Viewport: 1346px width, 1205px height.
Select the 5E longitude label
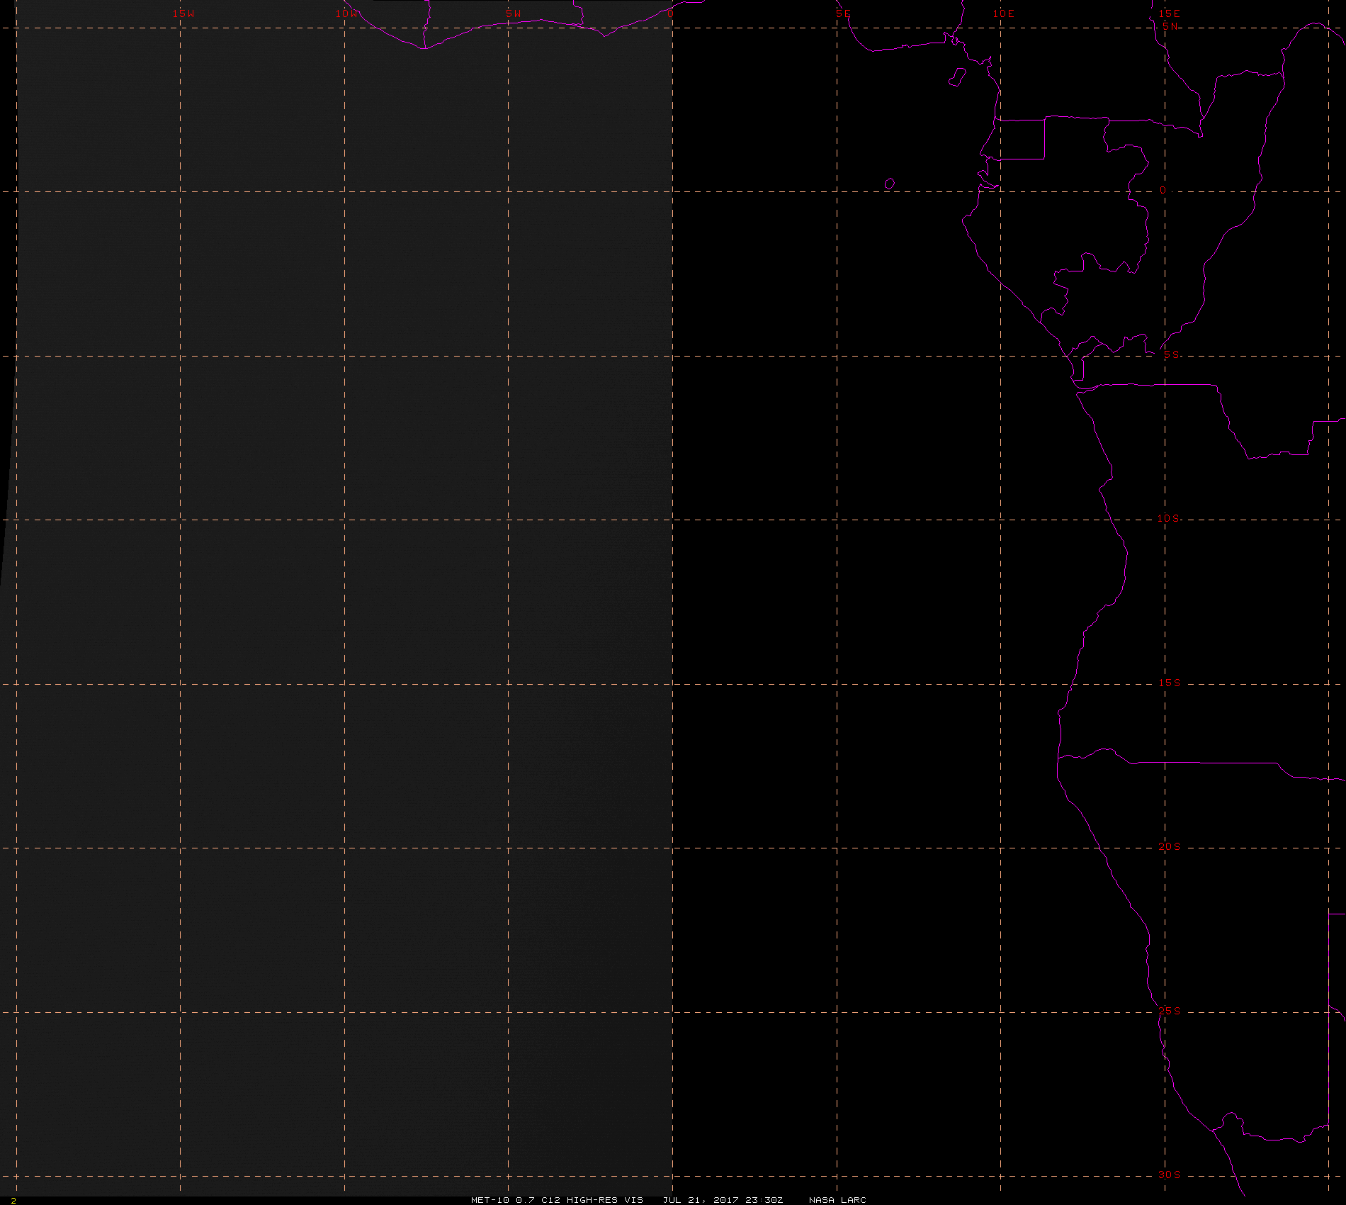pos(843,13)
